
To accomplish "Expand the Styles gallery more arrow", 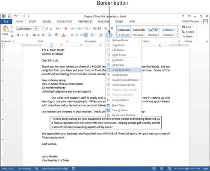I will coord(177,35).
